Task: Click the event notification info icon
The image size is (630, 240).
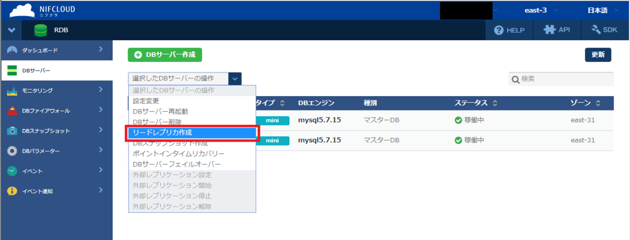Action: [x=13, y=191]
